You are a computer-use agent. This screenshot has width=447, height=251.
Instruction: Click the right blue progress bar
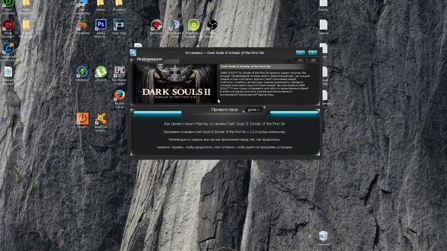coord(294,114)
